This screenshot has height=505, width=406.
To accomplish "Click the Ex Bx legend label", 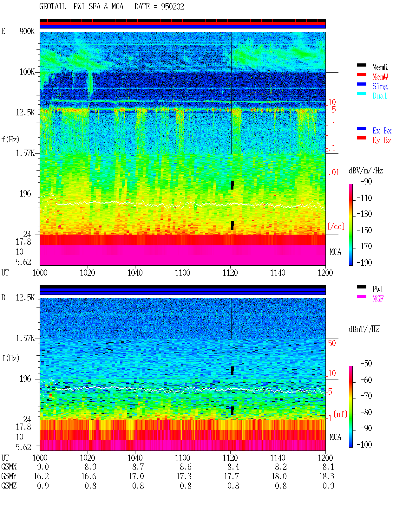I will point(382,131).
